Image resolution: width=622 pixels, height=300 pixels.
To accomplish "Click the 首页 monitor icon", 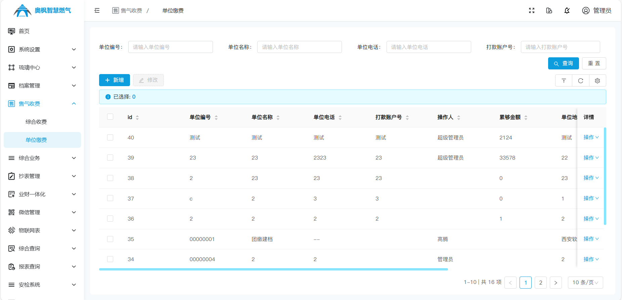I will click(x=11, y=31).
